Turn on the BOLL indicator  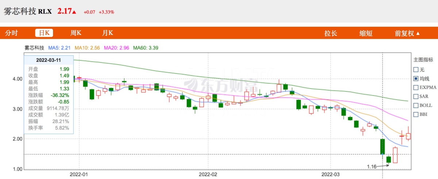point(416,106)
